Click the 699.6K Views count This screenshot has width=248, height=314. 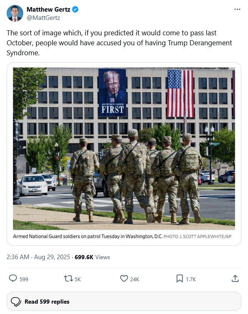pos(92,257)
